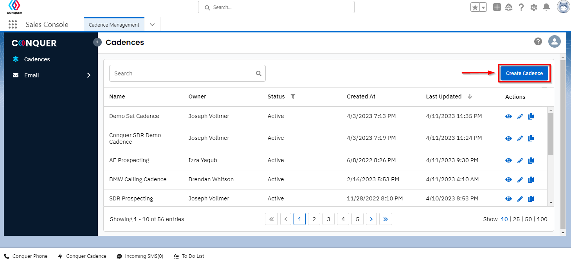The height and width of the screenshot is (259, 571).
Task: Open the Conquer user profile avatar
Action: pos(554,41)
